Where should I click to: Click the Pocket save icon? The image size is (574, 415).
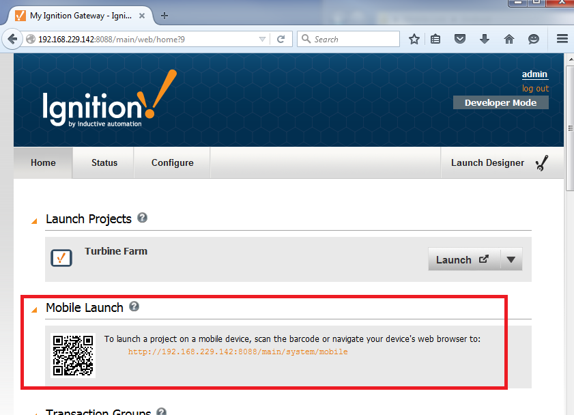click(460, 39)
